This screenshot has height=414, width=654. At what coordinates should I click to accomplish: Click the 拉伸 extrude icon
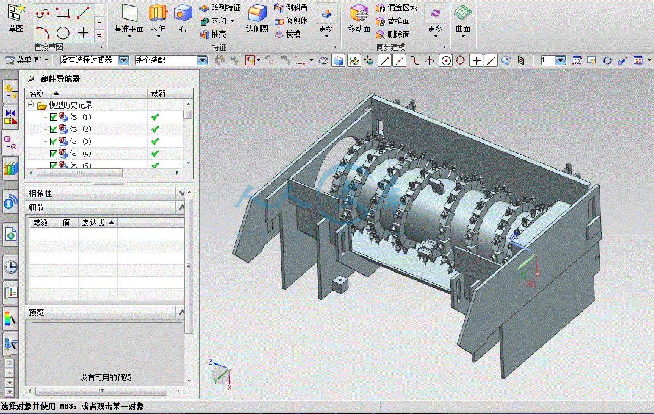(158, 14)
